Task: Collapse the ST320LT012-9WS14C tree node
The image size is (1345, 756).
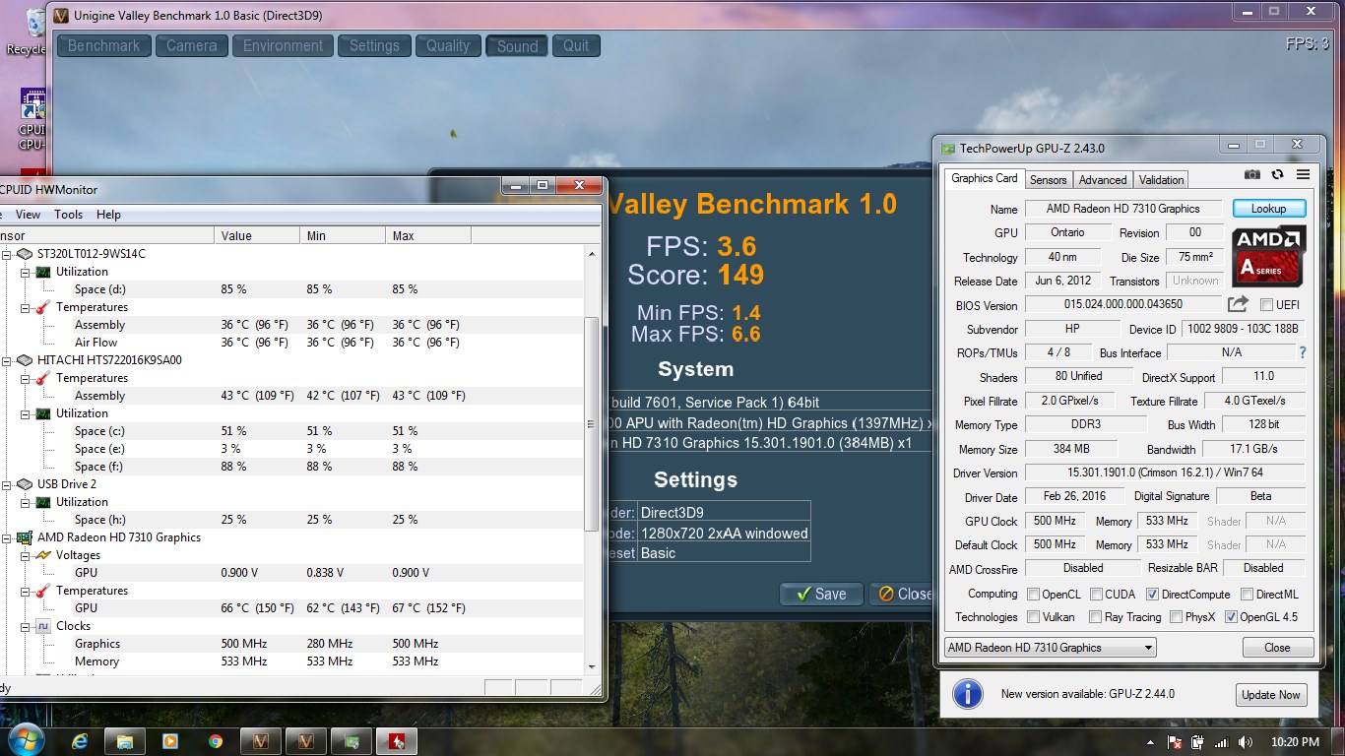Action: [9, 254]
